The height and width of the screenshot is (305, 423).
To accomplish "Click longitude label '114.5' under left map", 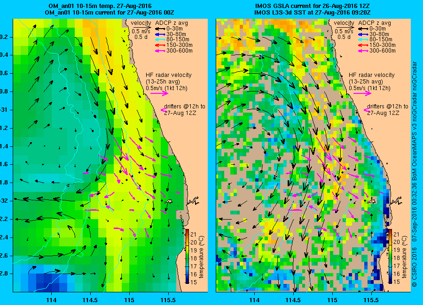I will [90, 300].
